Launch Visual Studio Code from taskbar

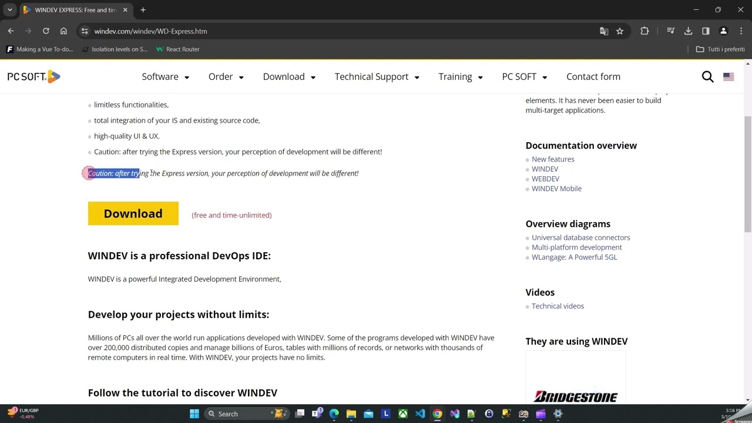tap(420, 414)
